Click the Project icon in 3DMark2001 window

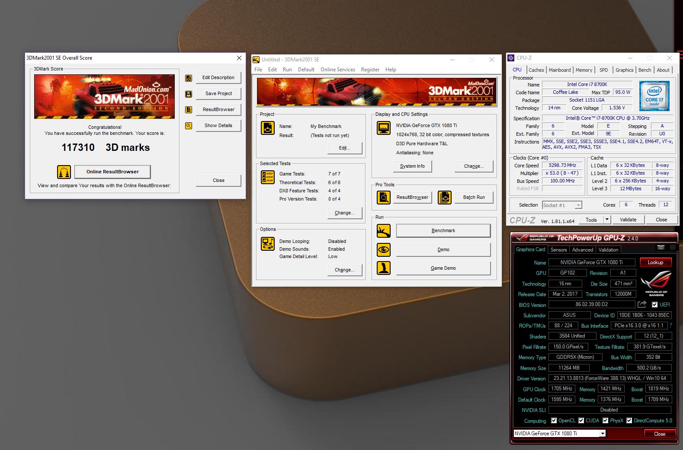(268, 128)
